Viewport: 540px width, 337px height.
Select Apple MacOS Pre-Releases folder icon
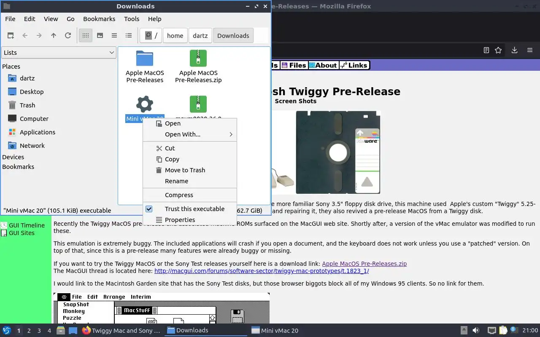(145, 59)
